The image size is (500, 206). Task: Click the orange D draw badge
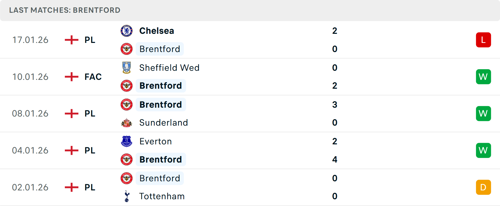tap(483, 187)
